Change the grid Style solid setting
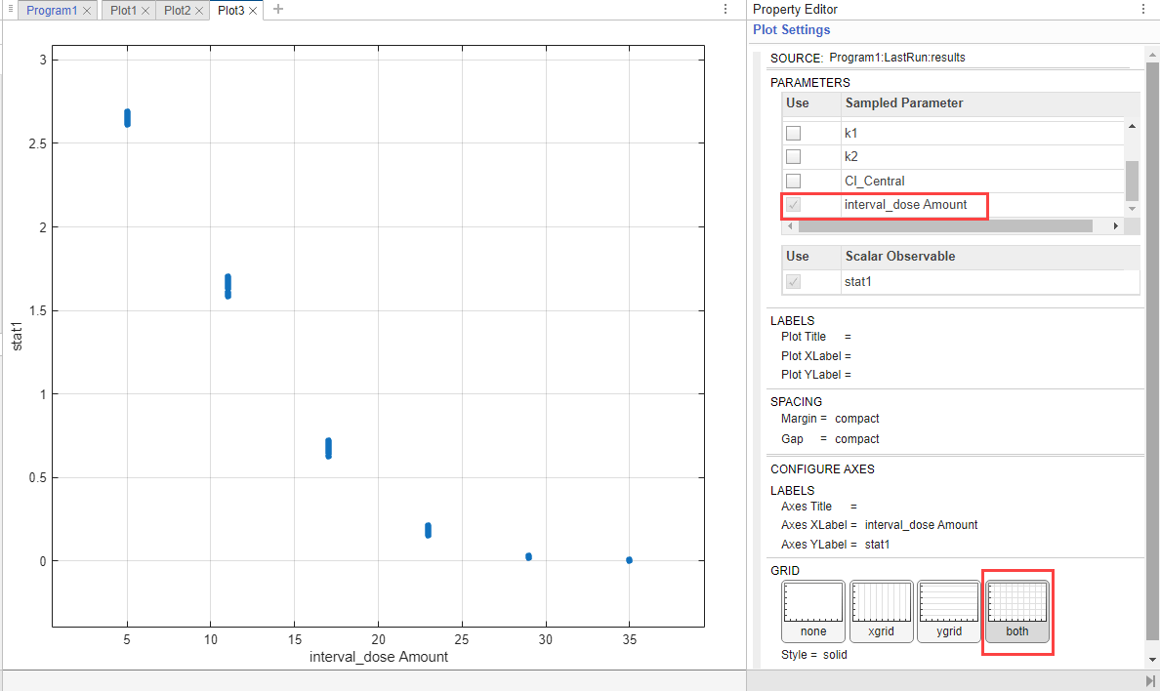This screenshot has width=1160, height=691. [x=835, y=655]
